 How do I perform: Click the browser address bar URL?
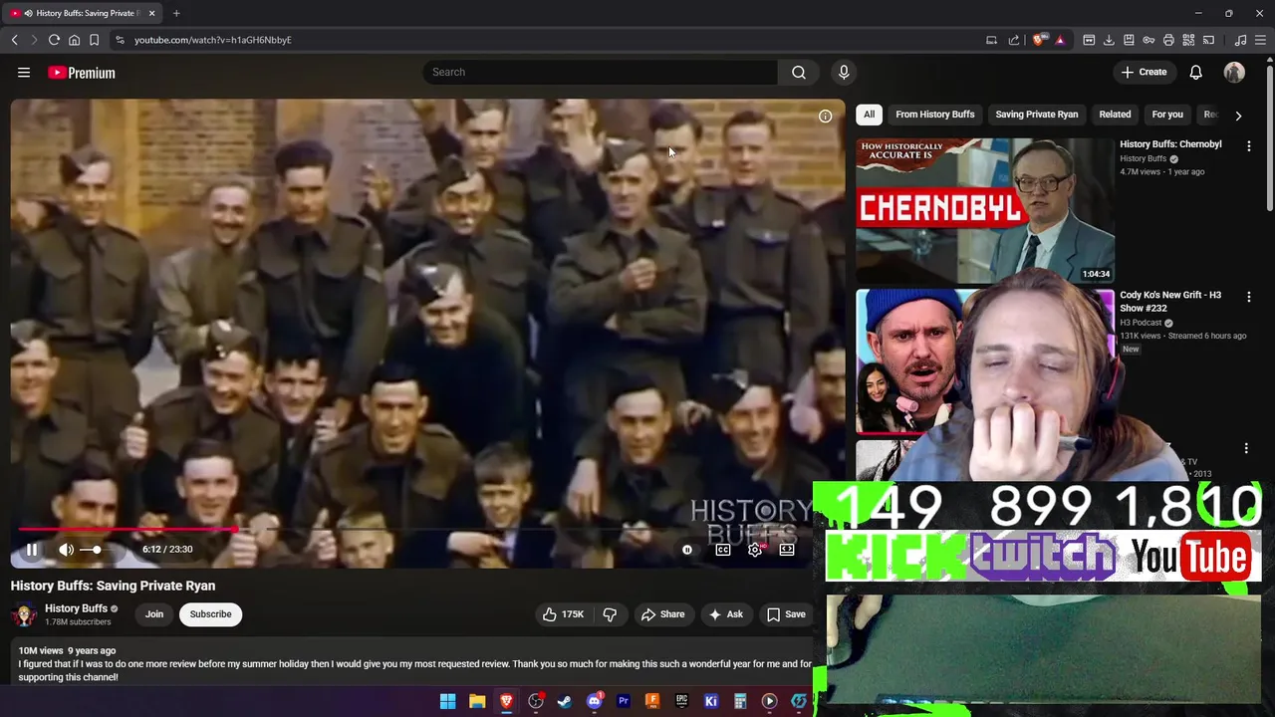click(x=213, y=40)
